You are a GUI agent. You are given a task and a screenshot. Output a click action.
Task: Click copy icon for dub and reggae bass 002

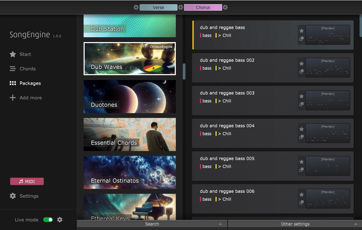(302, 71)
